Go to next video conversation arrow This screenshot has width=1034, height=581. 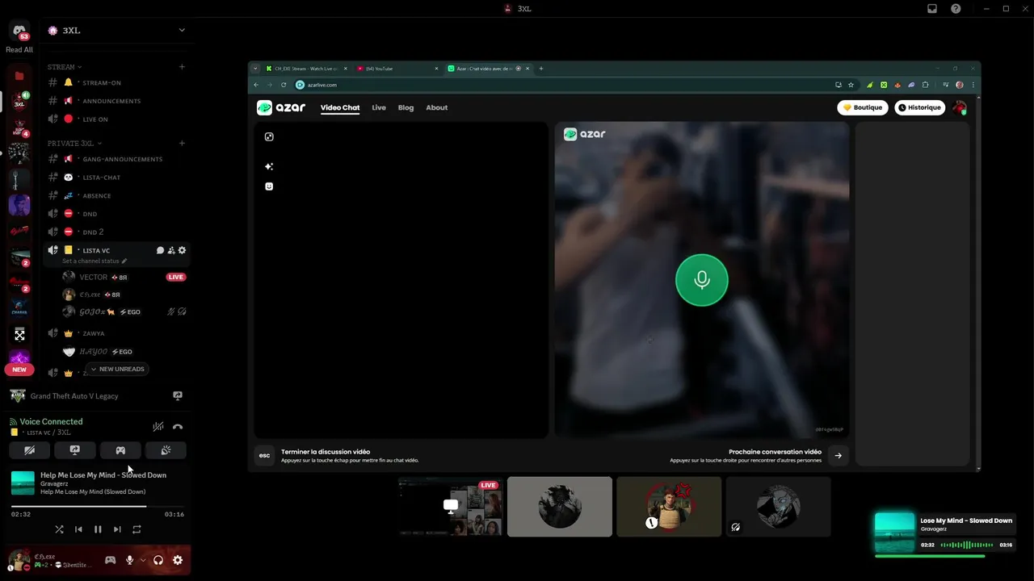coord(838,455)
